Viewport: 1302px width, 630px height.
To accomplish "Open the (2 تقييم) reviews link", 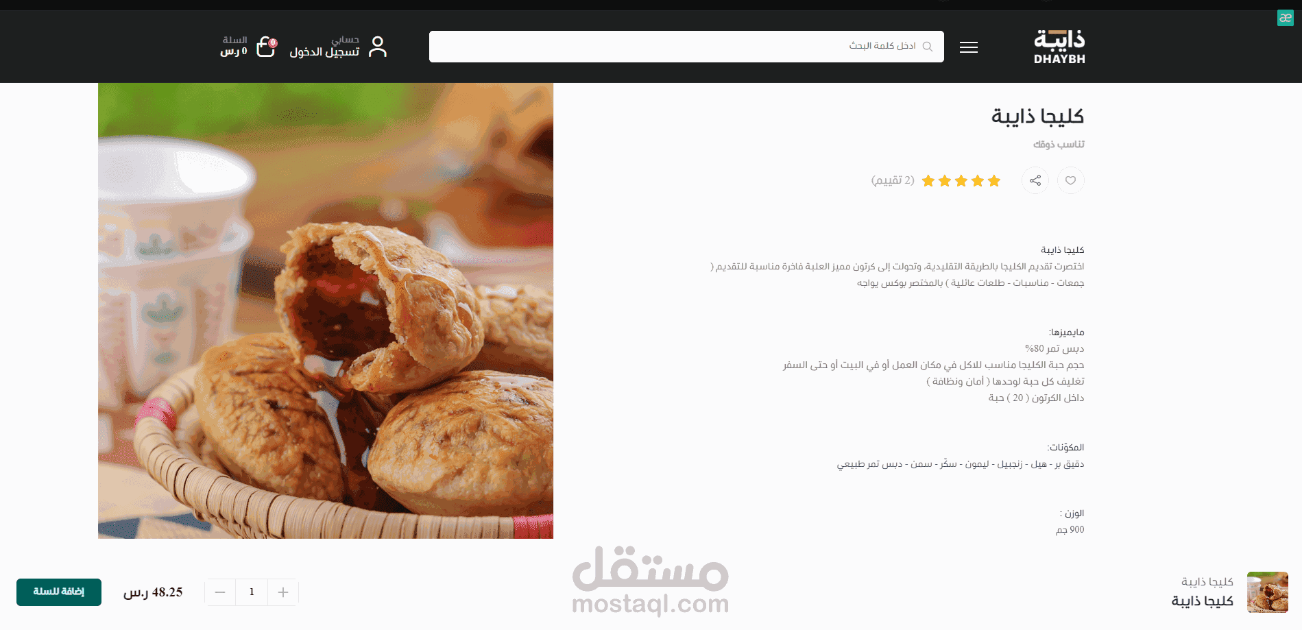I will [893, 180].
